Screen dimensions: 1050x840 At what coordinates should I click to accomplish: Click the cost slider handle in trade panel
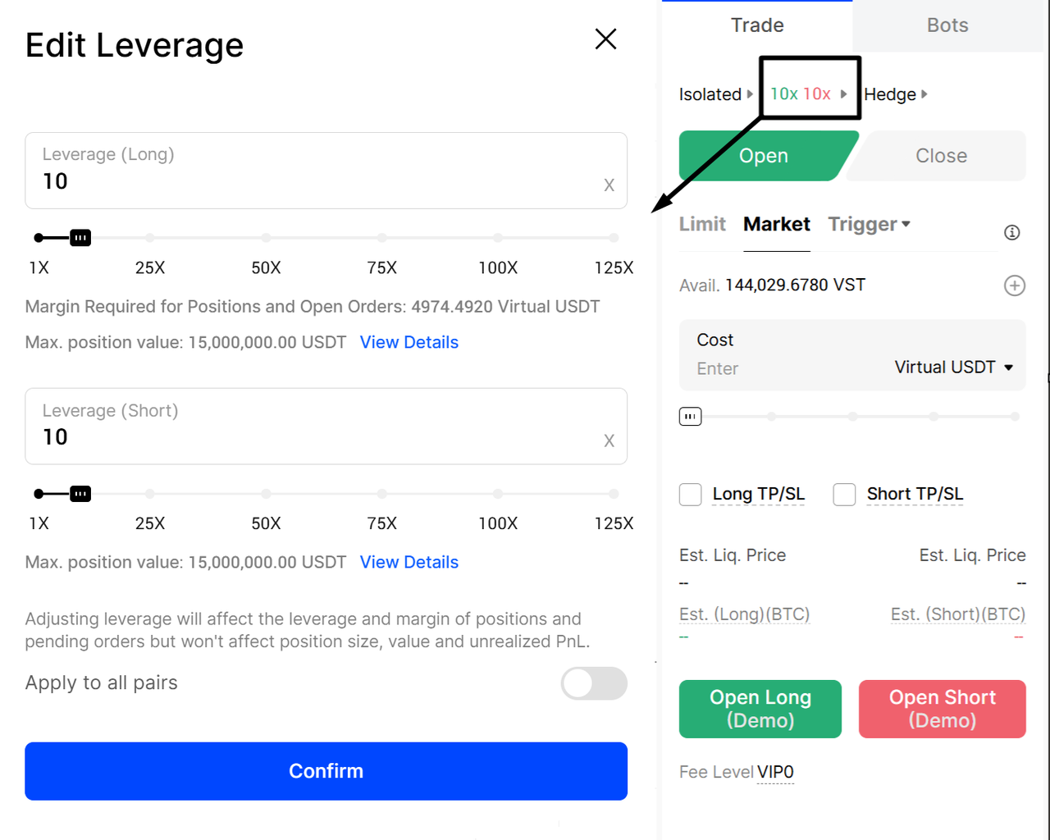(690, 417)
